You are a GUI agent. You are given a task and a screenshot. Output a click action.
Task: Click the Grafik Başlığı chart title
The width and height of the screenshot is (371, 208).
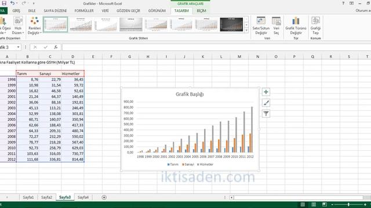[x=190, y=94]
